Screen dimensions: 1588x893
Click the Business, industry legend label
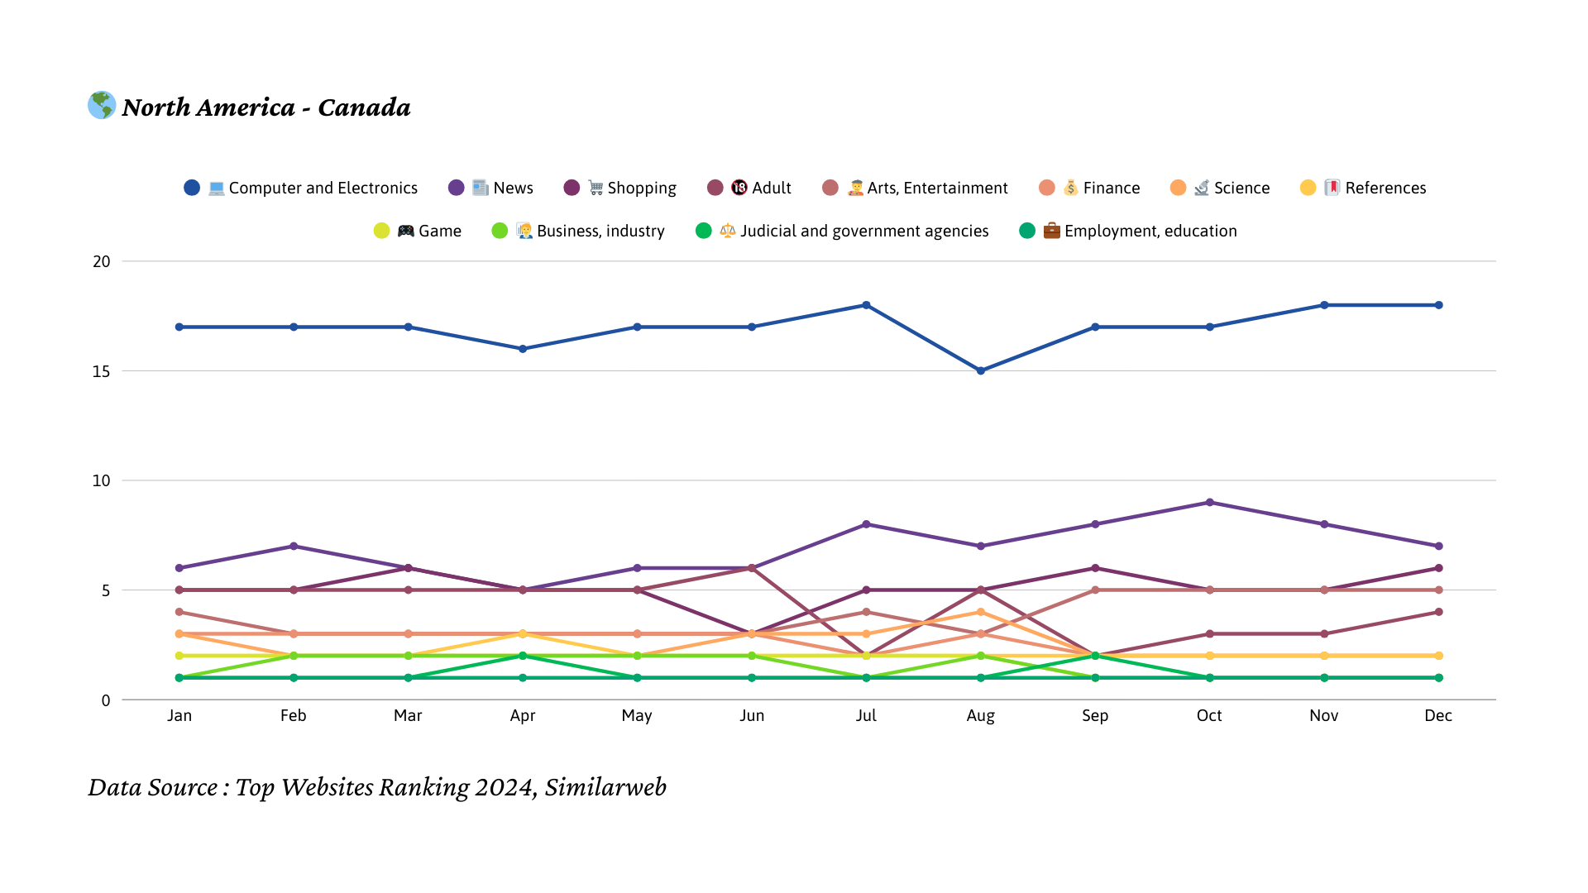click(600, 232)
